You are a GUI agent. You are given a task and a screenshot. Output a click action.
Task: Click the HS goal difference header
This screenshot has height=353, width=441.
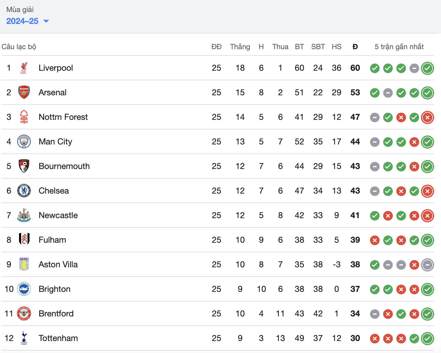pos(336,47)
